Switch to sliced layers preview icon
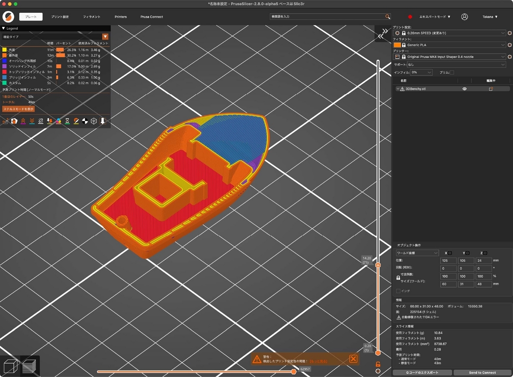 [x=29, y=366]
